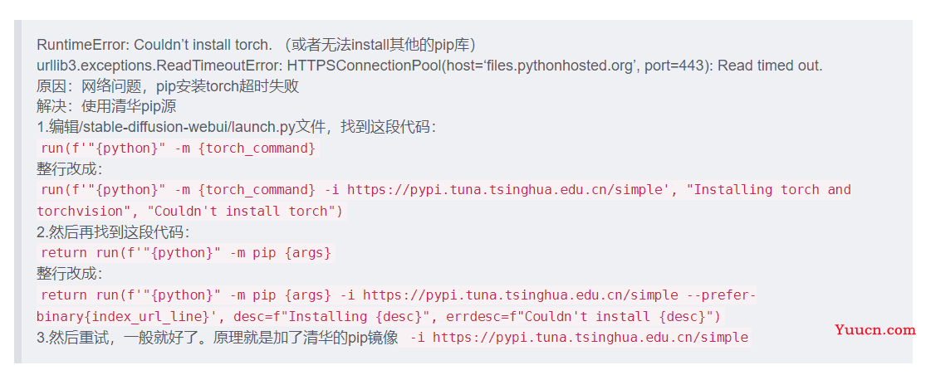This screenshot has height=375, width=926.
Task: Click the 原因：网络问题 explanation line
Action: (168, 86)
